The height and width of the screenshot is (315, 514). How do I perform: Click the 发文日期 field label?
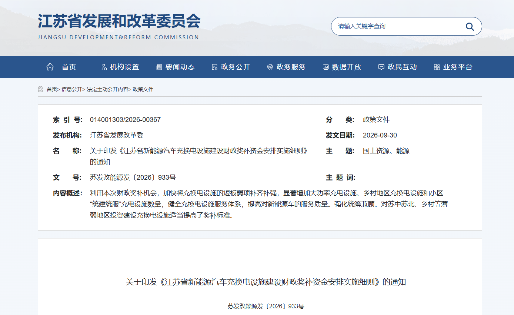tap(340, 135)
